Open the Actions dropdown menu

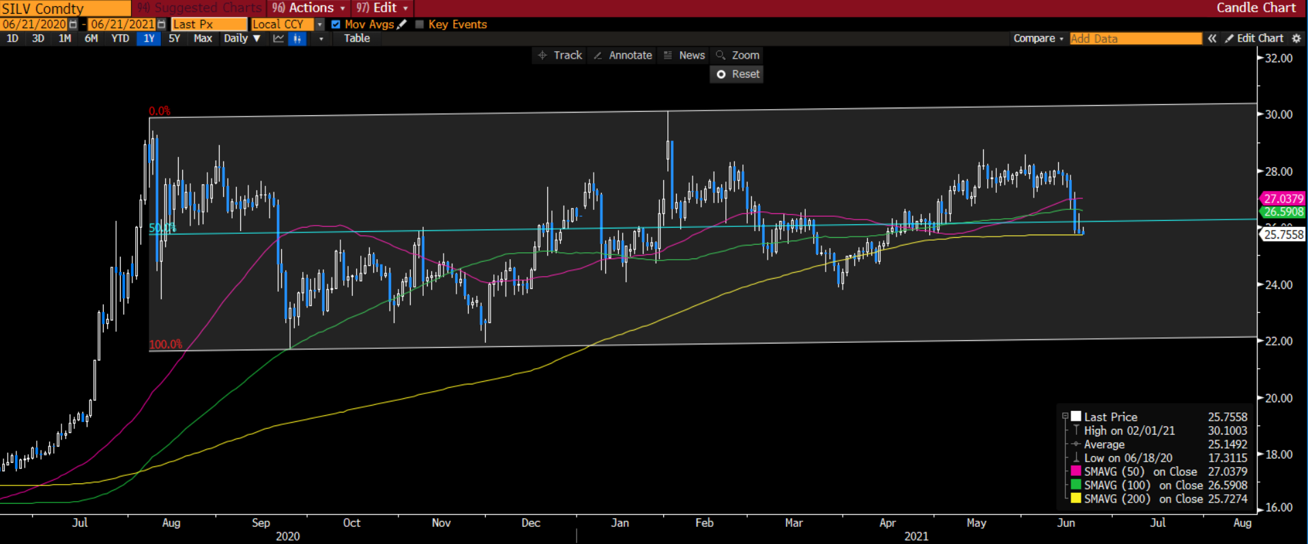[309, 8]
